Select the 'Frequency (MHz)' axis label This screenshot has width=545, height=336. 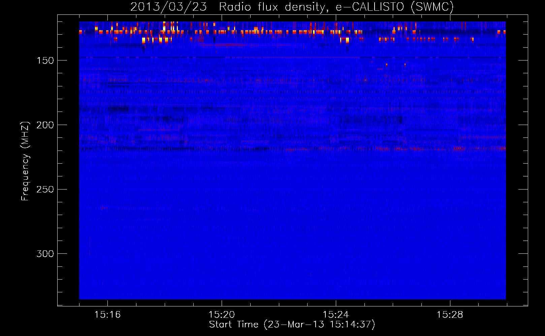25,161
